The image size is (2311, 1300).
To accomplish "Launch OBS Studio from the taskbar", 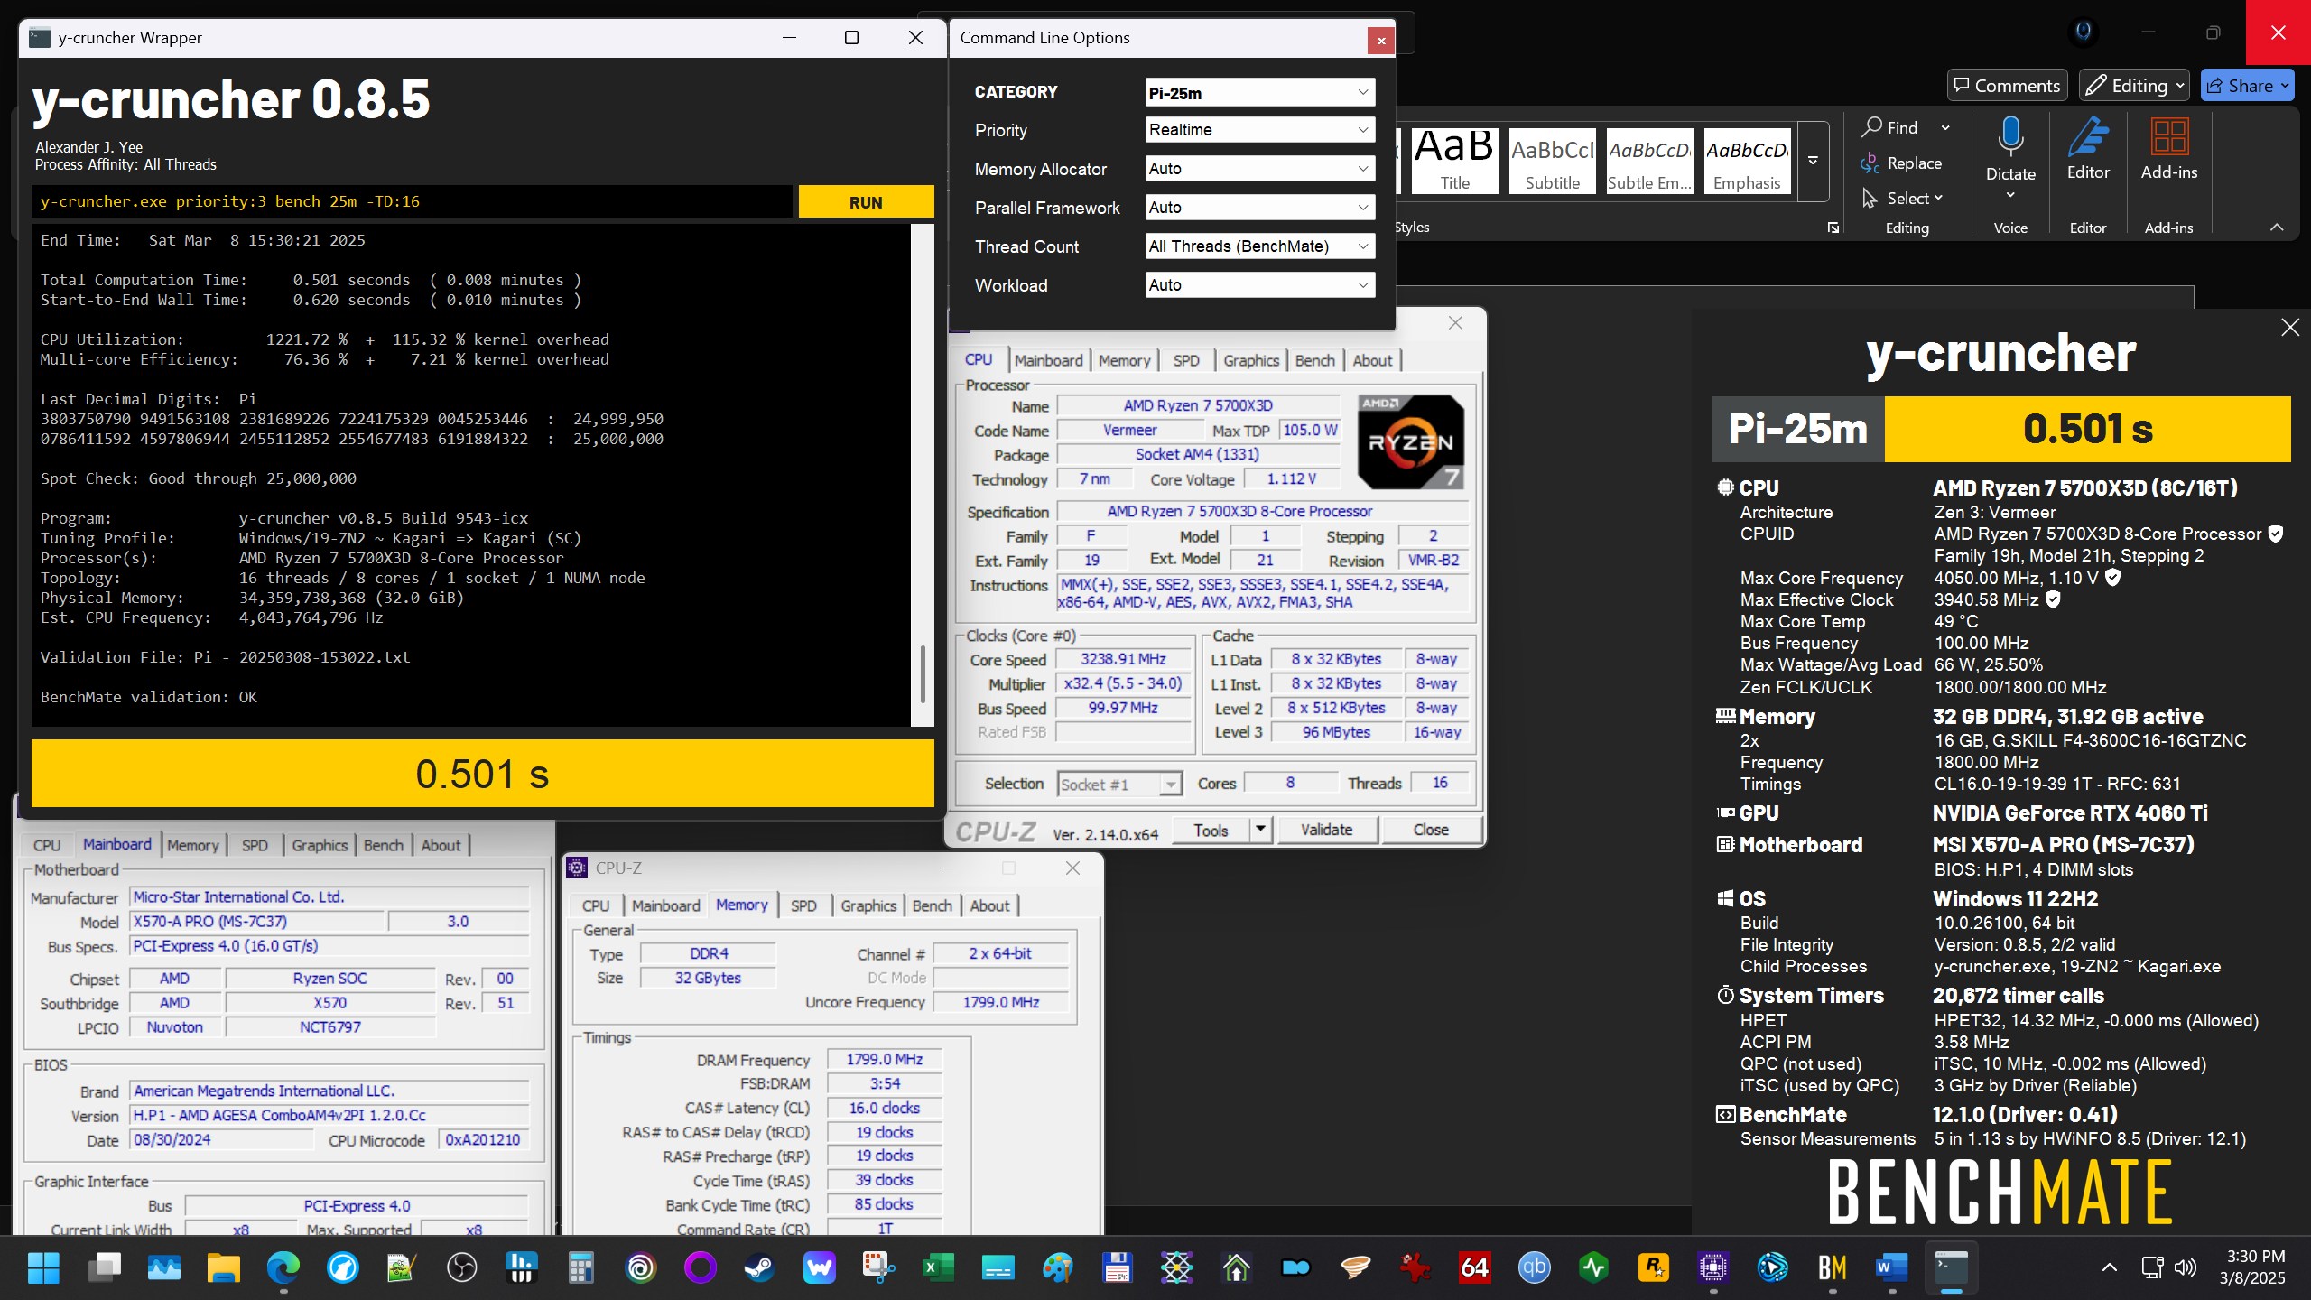I will pos(461,1268).
